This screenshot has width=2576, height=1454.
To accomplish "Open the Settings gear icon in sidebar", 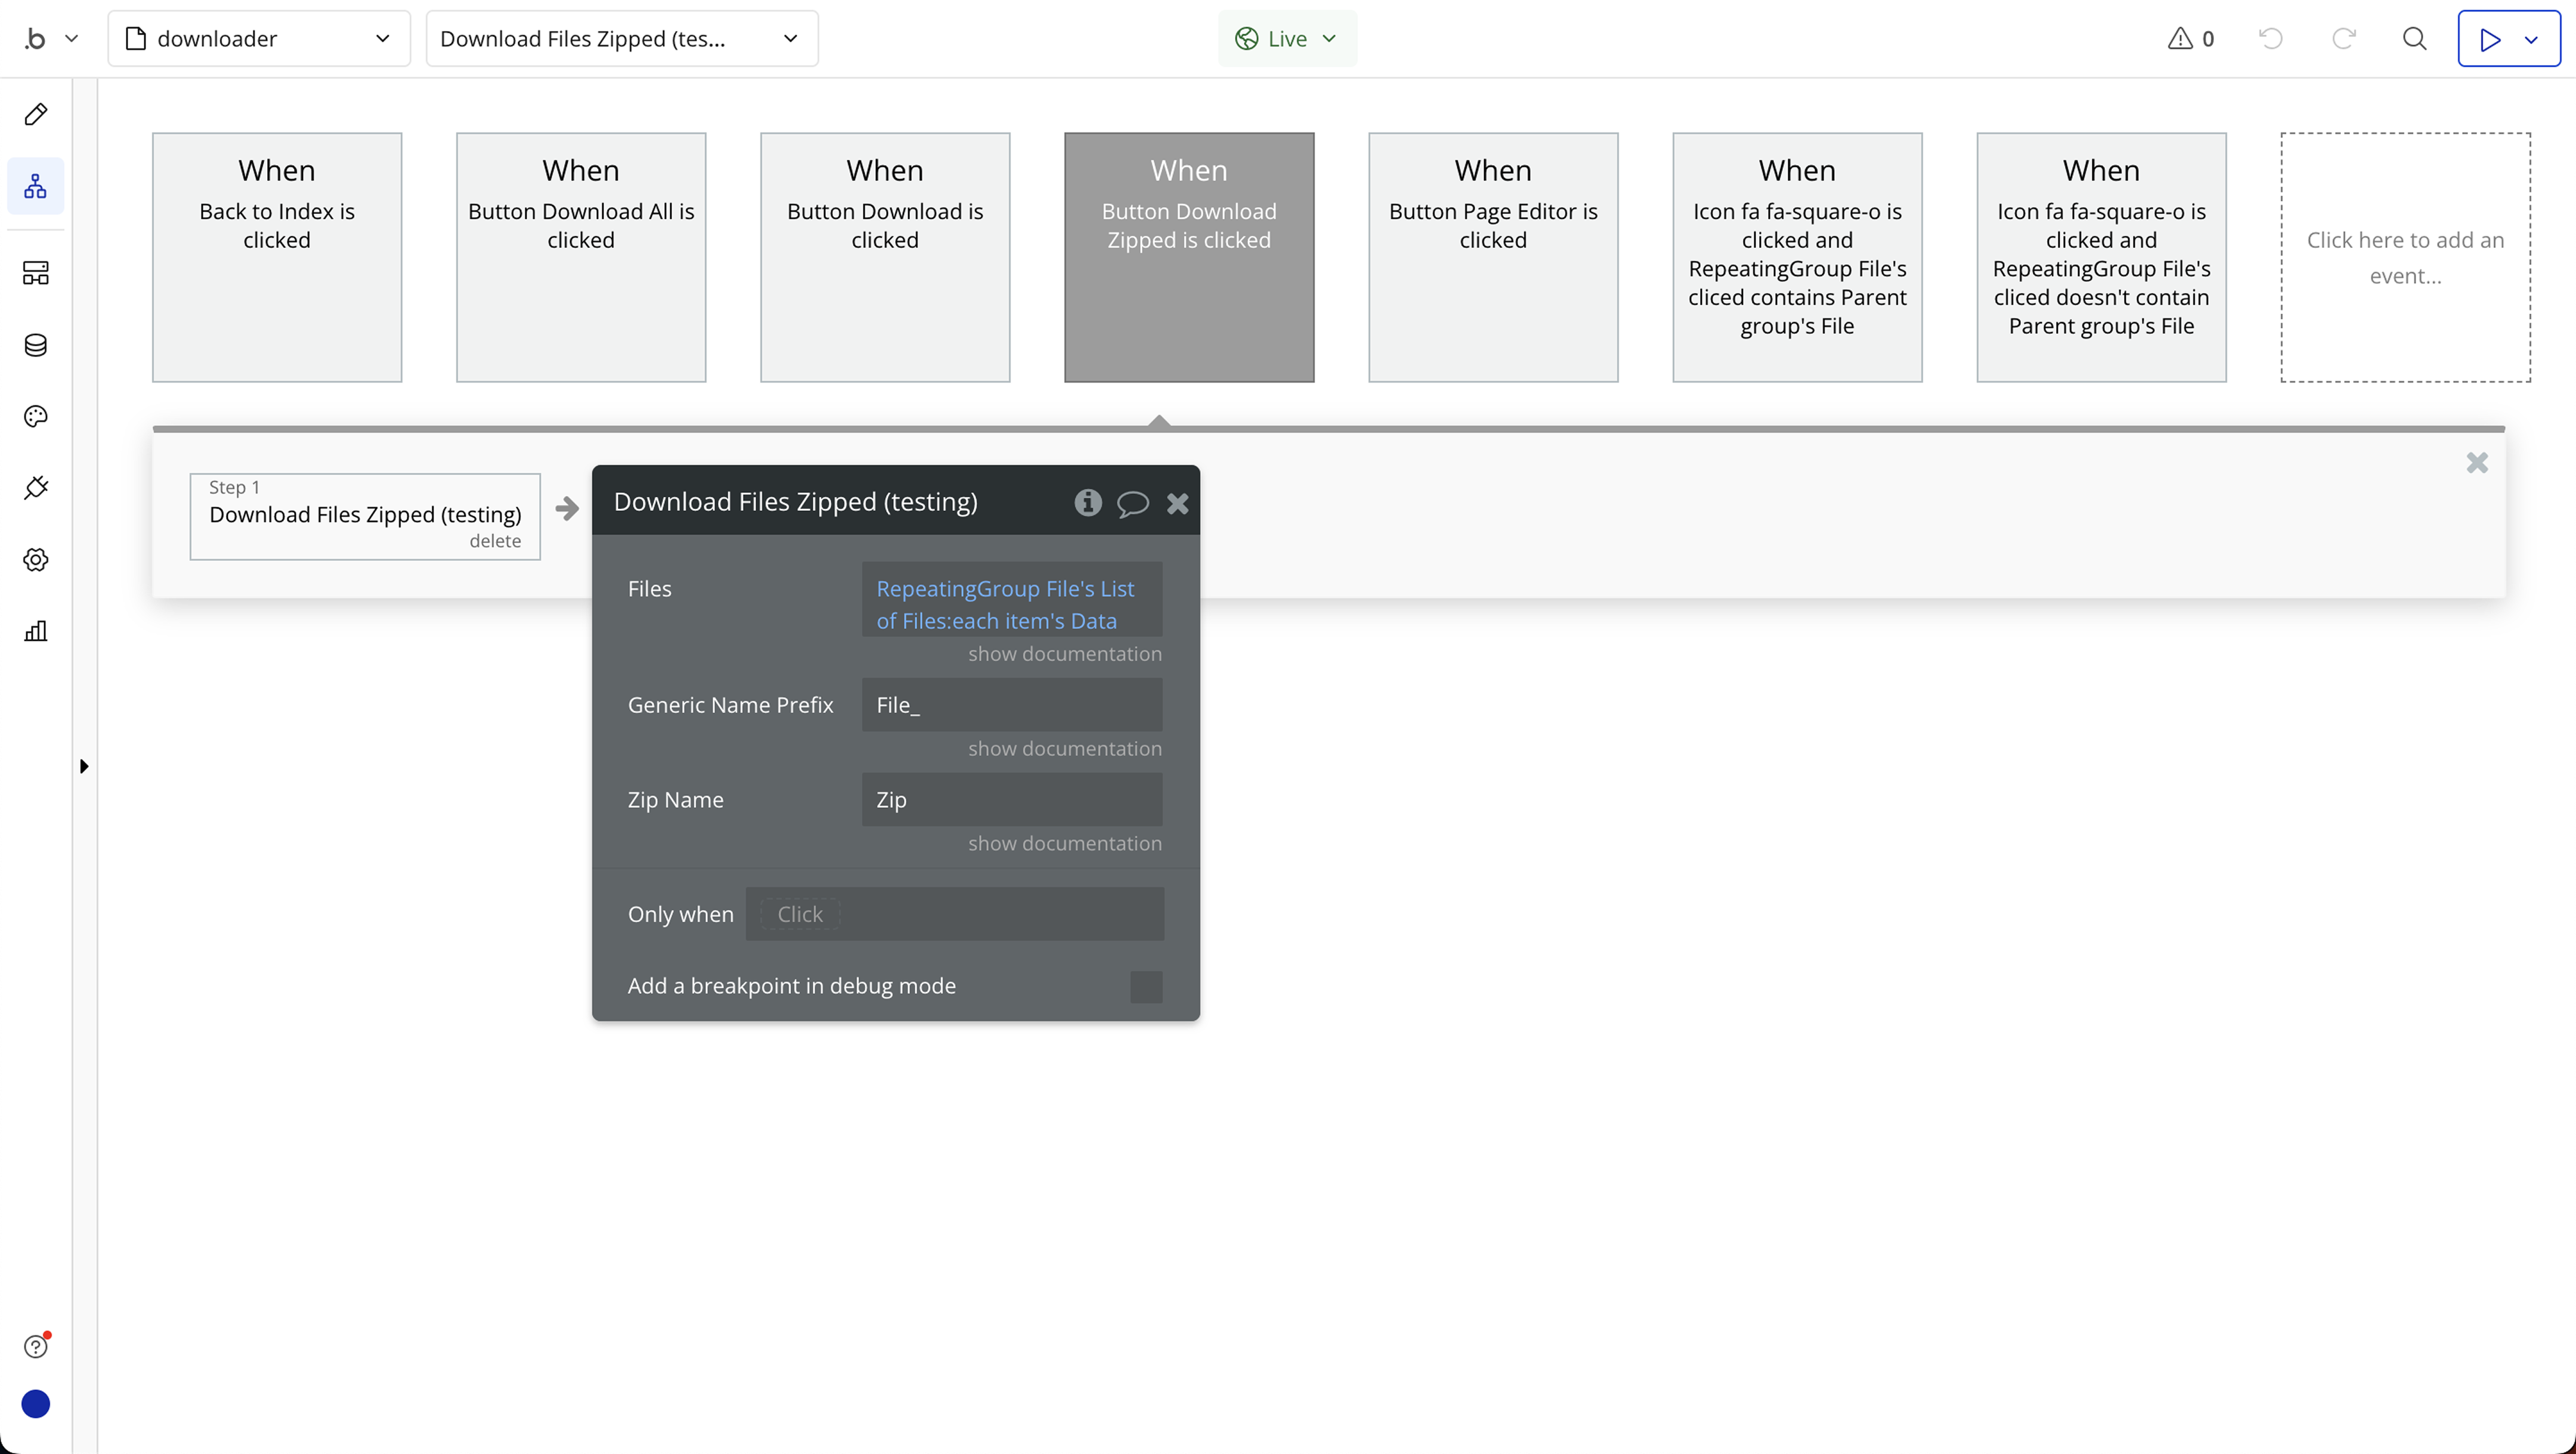I will tap(36, 560).
